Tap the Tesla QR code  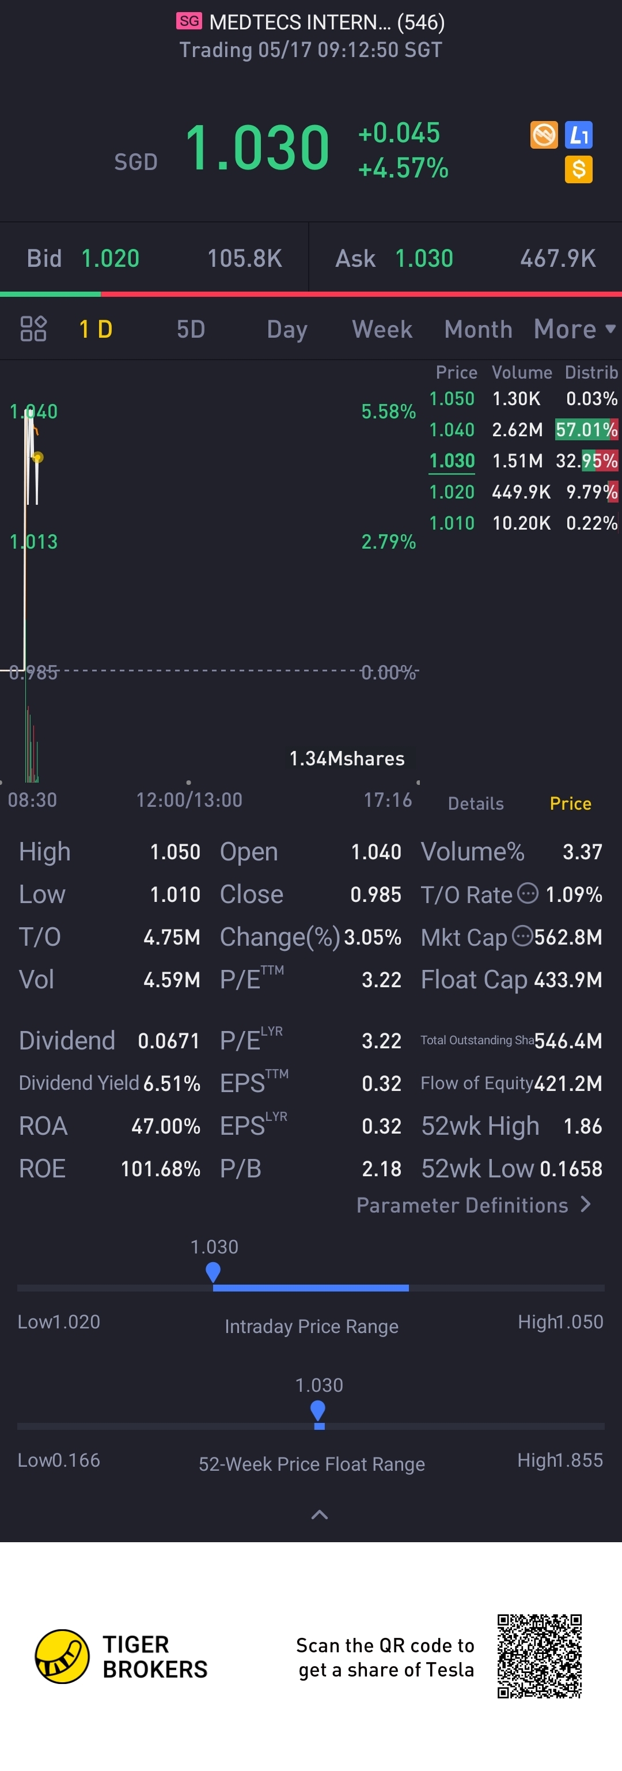540,1656
